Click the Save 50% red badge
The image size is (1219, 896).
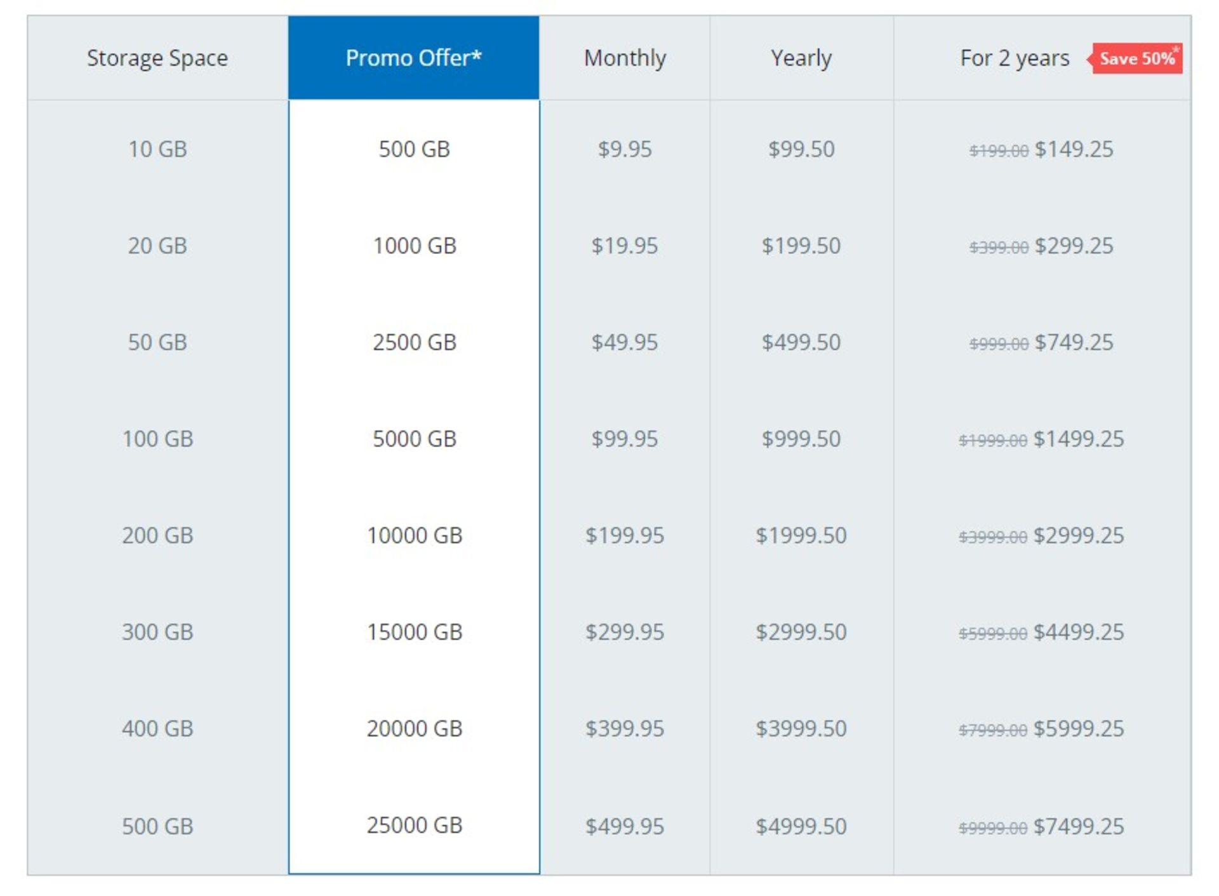(x=1136, y=58)
